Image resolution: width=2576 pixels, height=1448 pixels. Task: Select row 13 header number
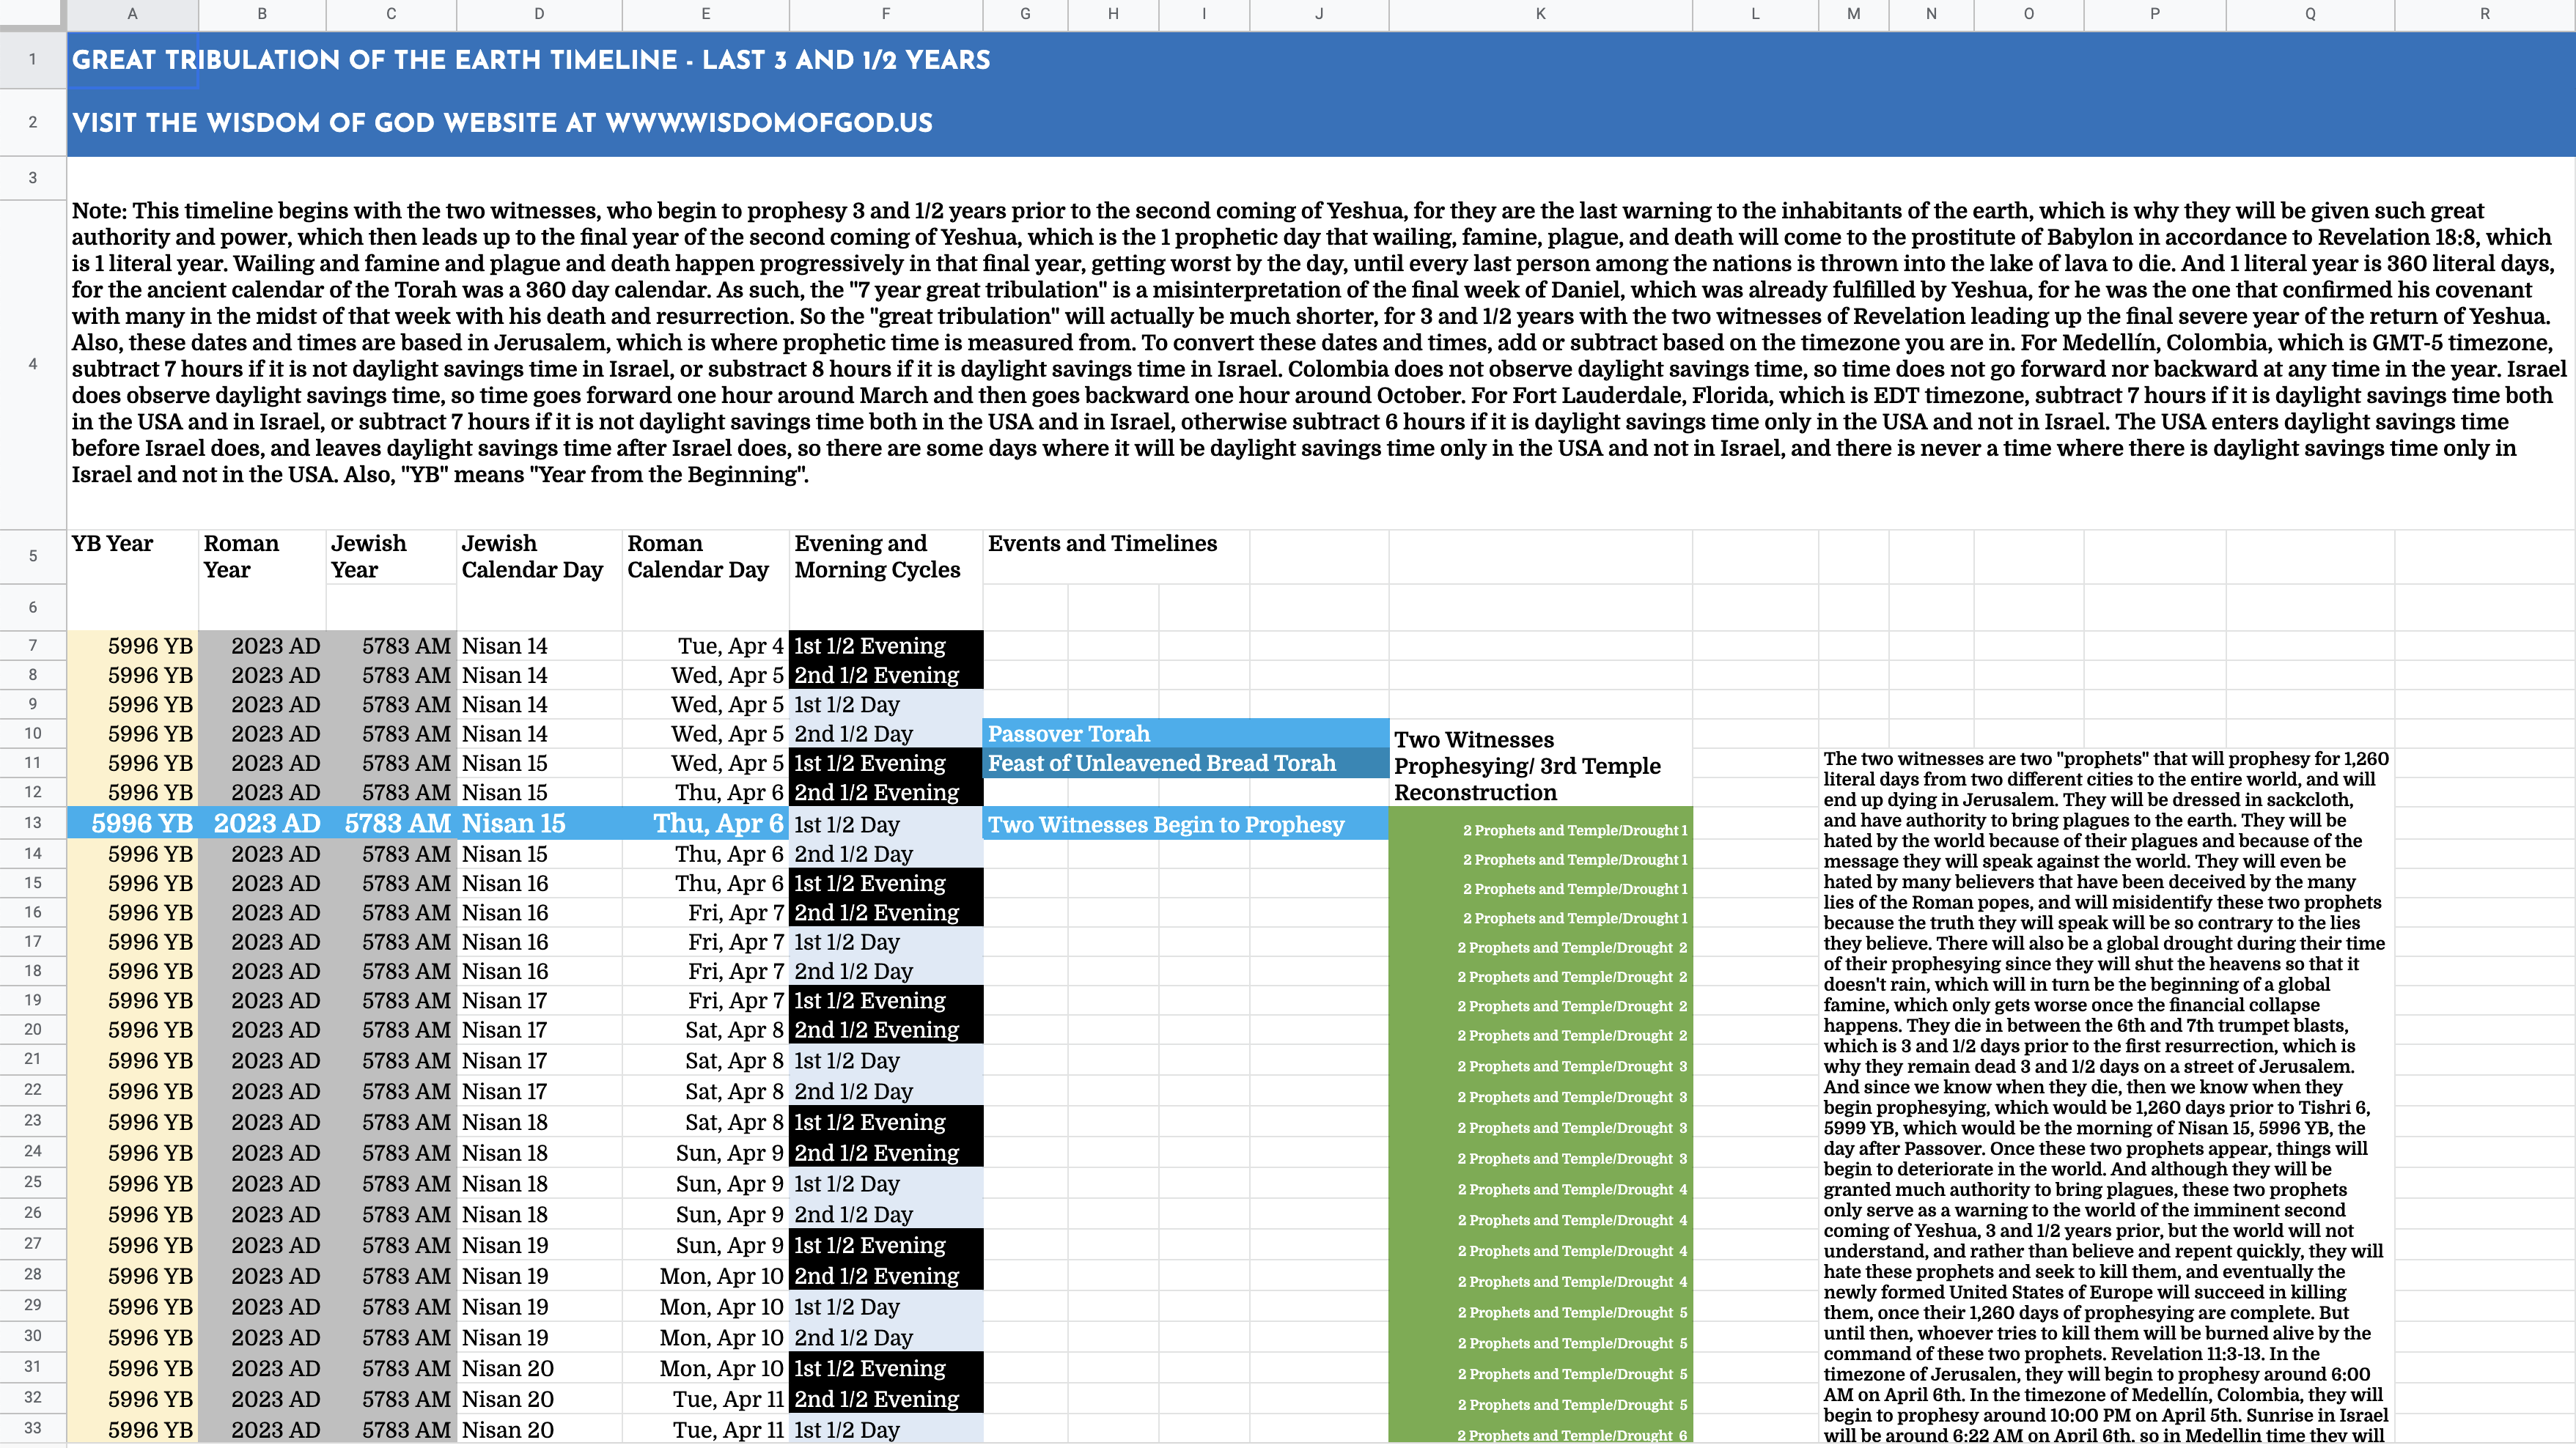(x=33, y=824)
